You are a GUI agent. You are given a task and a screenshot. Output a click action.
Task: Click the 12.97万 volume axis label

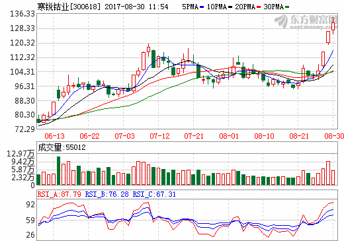point(21,154)
